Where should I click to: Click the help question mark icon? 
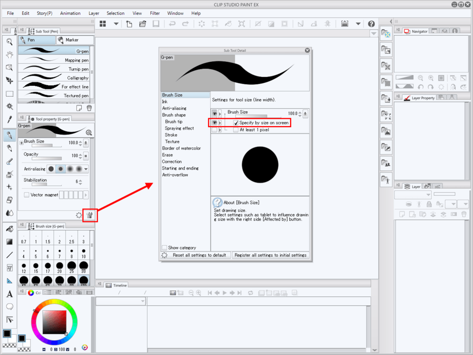pos(371,24)
